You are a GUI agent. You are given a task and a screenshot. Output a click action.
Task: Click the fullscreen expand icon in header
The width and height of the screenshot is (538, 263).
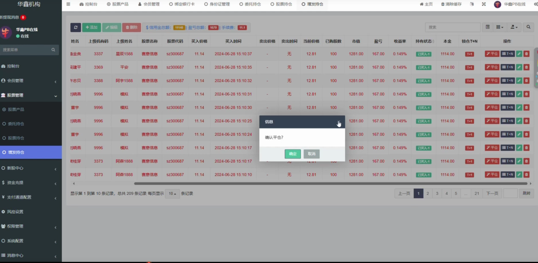(x=484, y=4)
